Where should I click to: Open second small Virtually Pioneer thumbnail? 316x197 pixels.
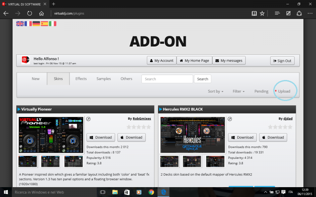51,162
